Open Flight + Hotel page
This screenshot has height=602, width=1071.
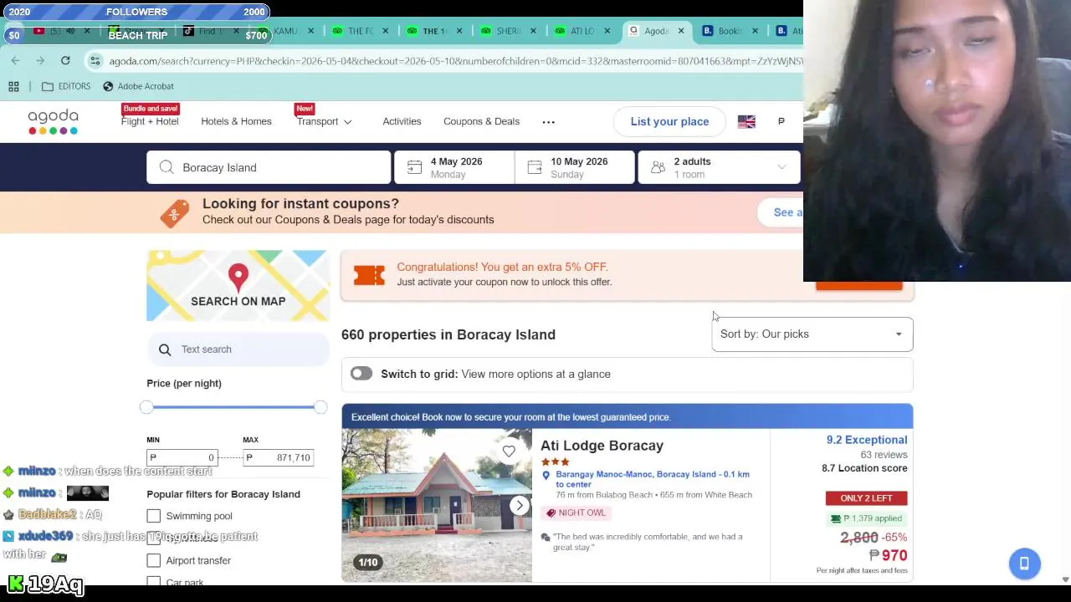pos(150,121)
